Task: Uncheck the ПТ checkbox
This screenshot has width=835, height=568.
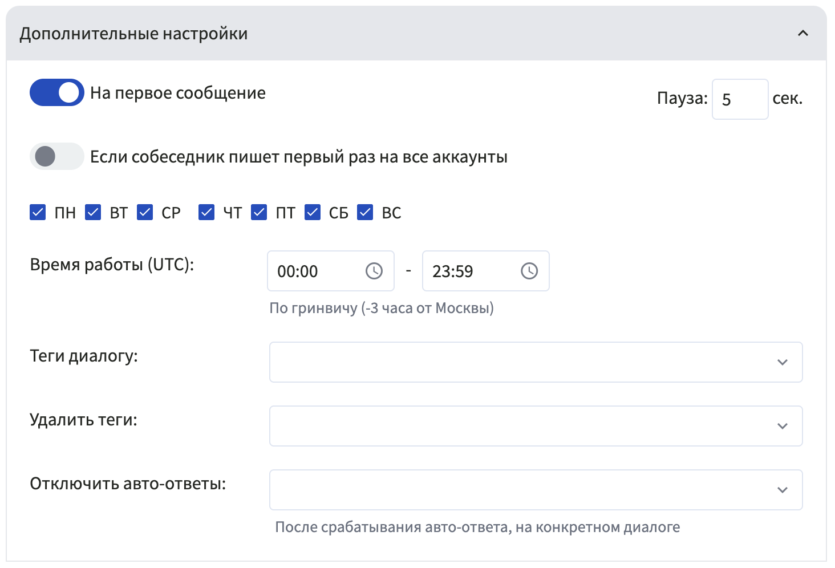Action: coord(259,213)
